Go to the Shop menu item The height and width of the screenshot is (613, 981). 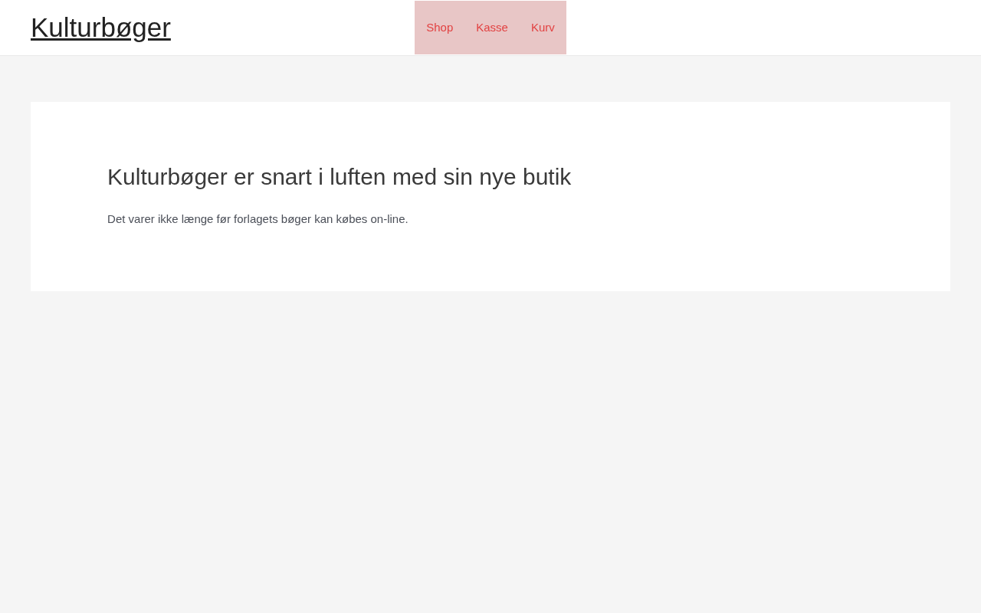pos(440,28)
